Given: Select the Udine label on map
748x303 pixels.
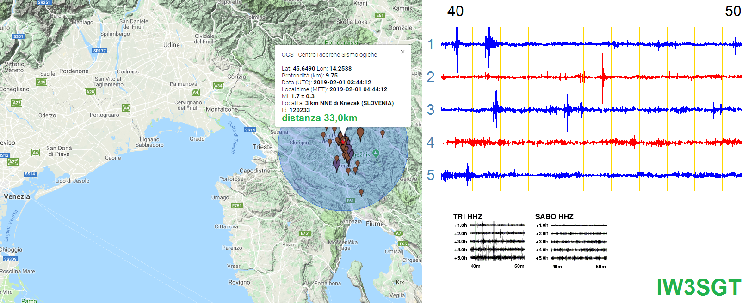Looking at the screenshot, I should tap(171, 45).
